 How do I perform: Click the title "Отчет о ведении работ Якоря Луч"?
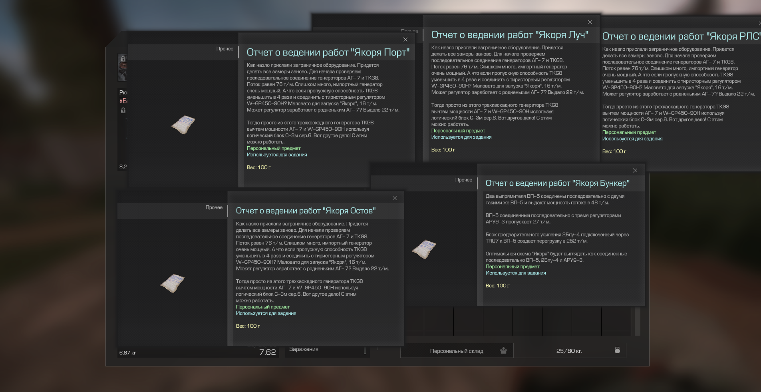pyautogui.click(x=510, y=35)
